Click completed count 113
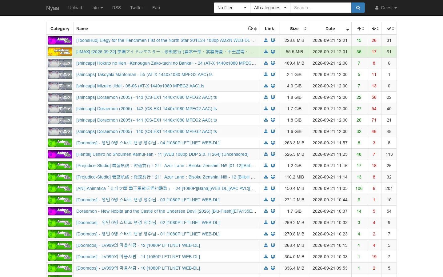Screen dimensions: 443x277 point(389,154)
